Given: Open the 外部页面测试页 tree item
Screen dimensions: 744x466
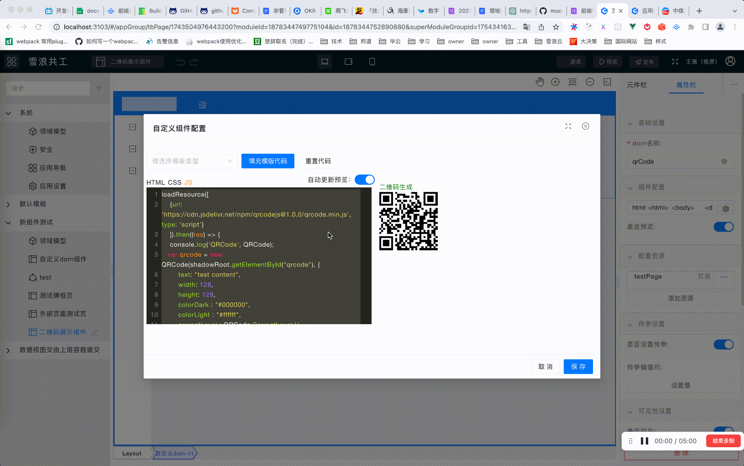Looking at the screenshot, I should click(x=63, y=314).
